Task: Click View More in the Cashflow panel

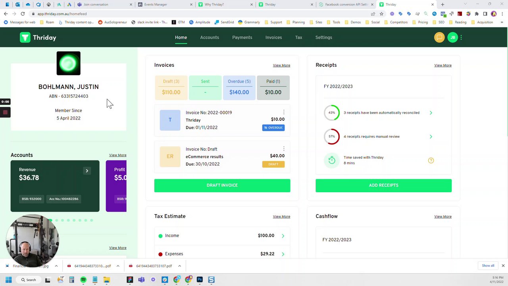Action: click(x=443, y=216)
